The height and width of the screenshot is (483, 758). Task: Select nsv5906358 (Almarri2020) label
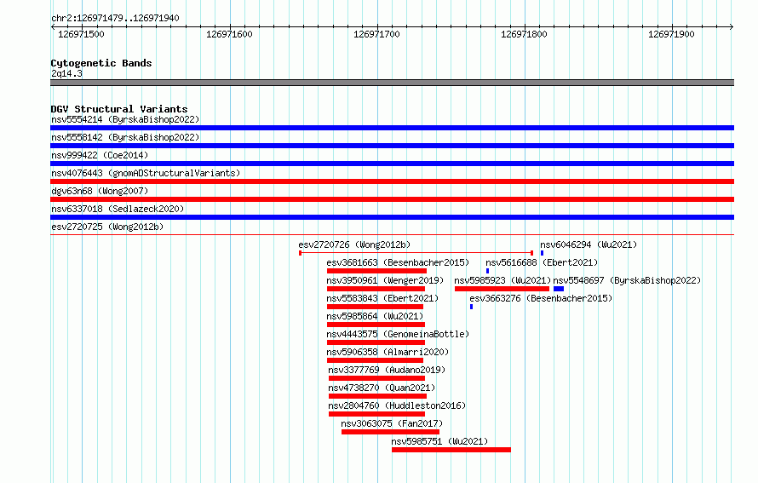click(388, 352)
